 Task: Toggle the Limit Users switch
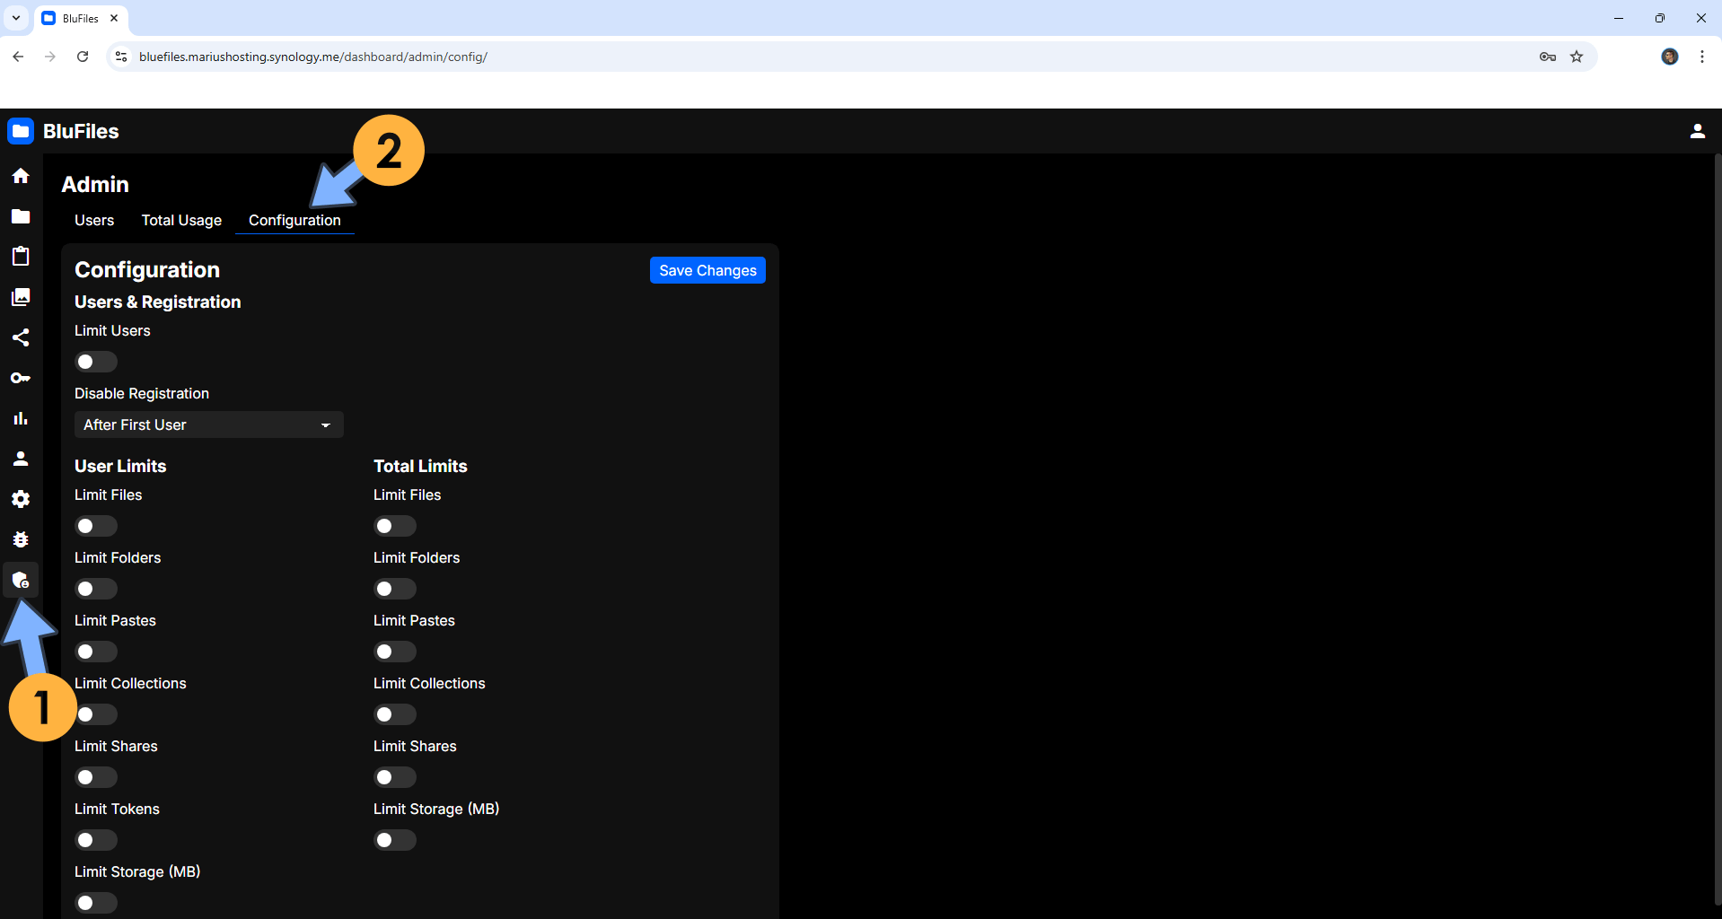[95, 362]
